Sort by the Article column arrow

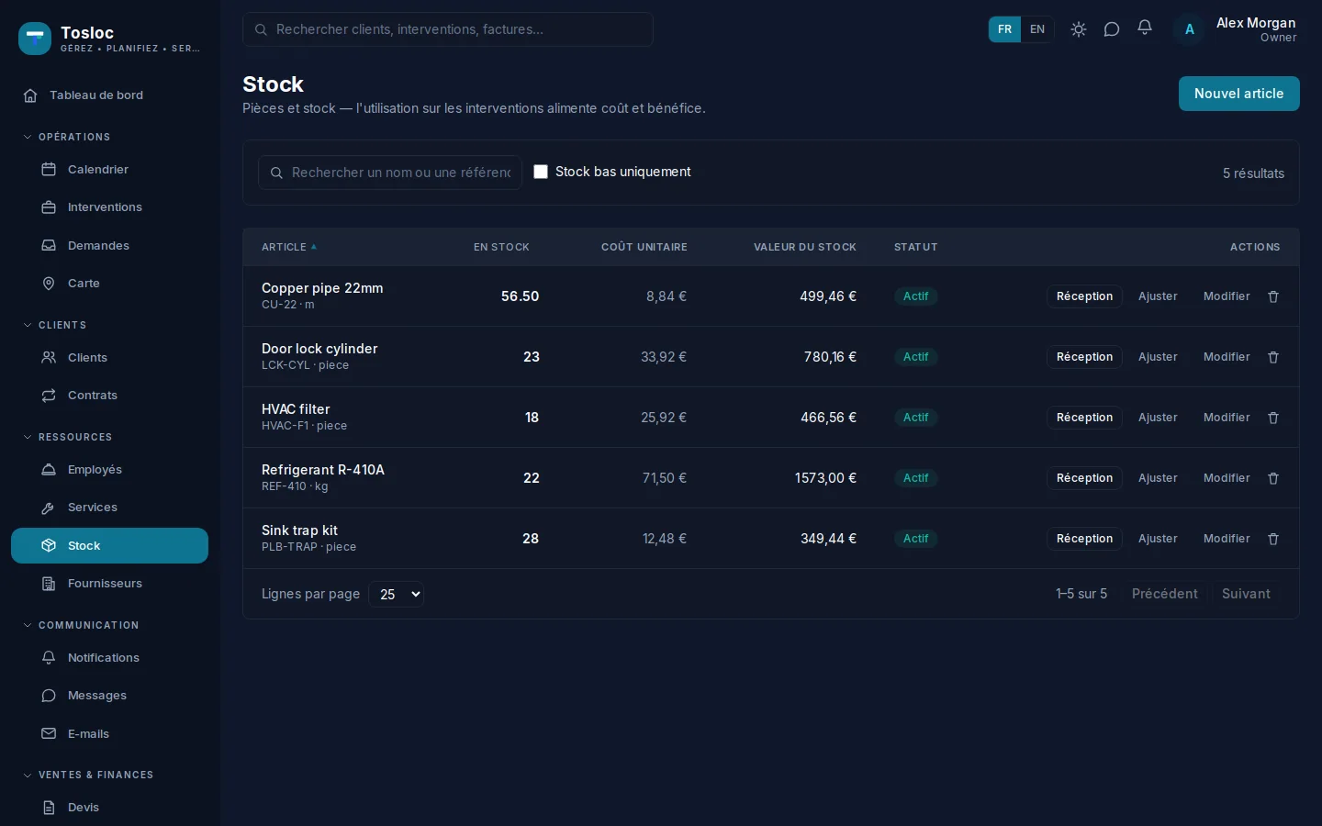(314, 247)
